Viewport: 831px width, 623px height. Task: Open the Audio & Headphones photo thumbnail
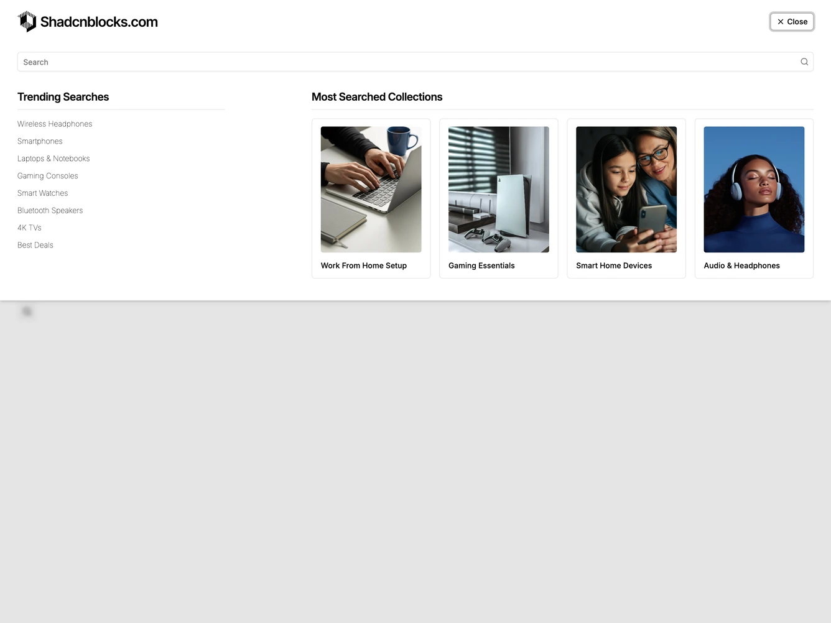(x=754, y=190)
